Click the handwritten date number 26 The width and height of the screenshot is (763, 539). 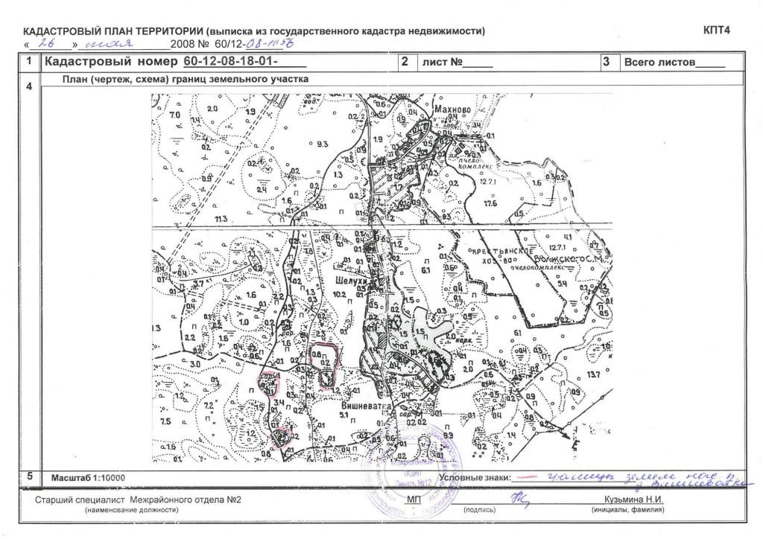pyautogui.click(x=48, y=43)
